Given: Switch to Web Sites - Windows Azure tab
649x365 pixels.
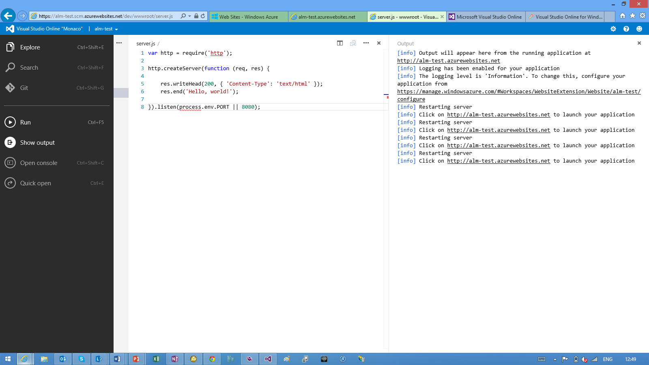Looking at the screenshot, I should [249, 17].
